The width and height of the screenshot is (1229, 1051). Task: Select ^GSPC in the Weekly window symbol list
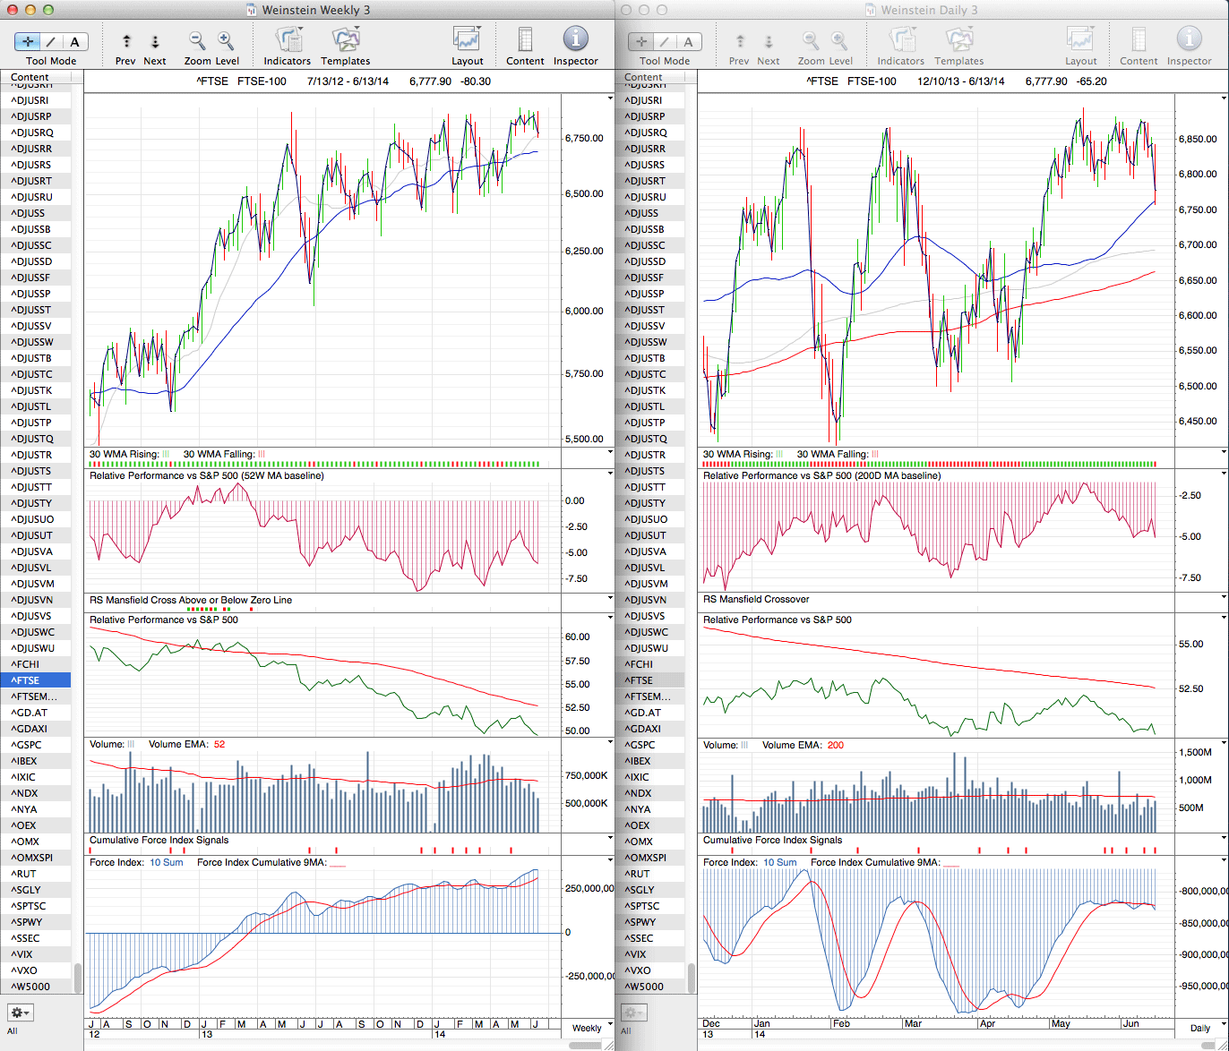(27, 745)
